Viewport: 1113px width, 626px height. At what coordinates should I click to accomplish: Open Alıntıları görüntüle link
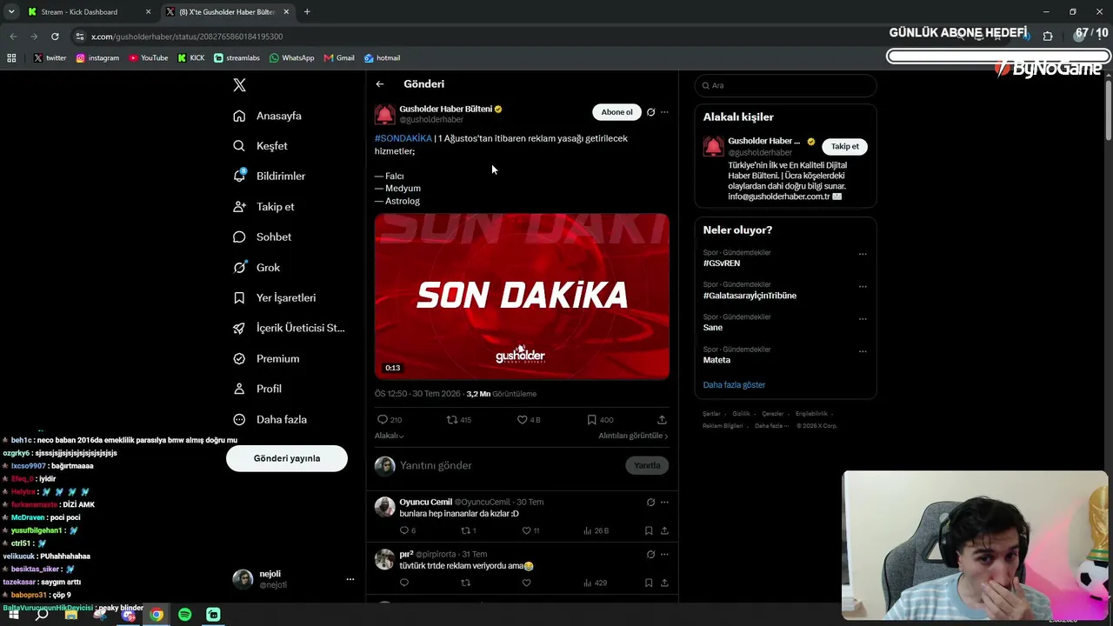[633, 436]
